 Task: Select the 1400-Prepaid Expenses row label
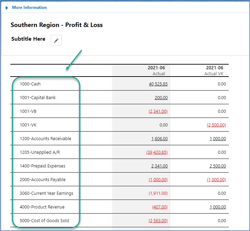pyautogui.click(x=43, y=166)
